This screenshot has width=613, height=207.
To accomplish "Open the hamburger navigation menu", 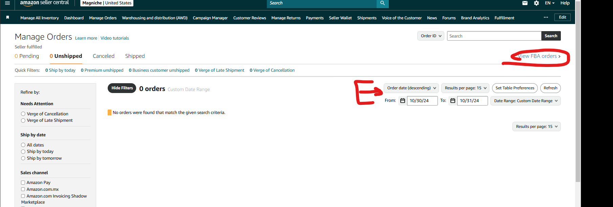I will tap(7, 3).
